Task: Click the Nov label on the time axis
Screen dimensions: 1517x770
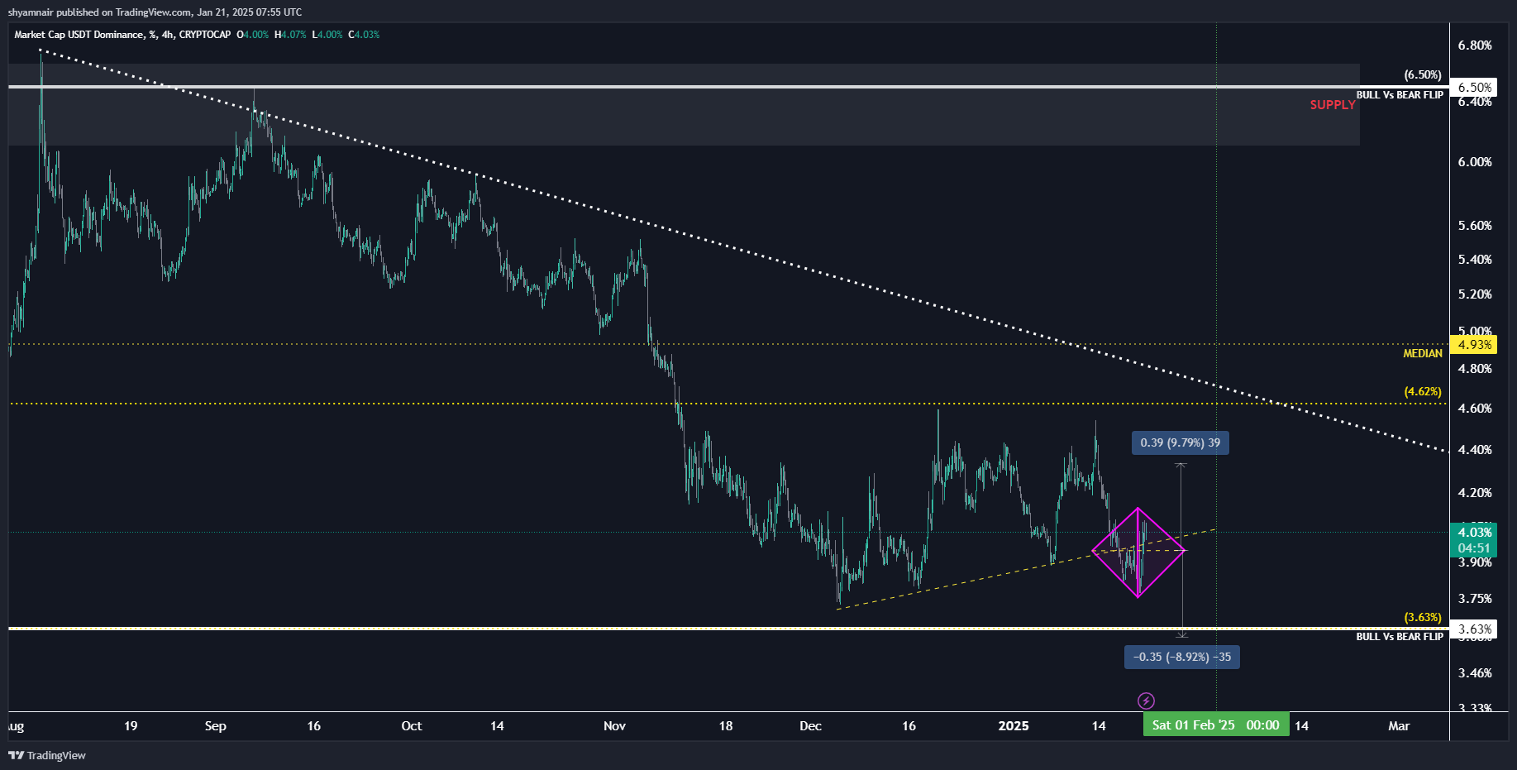Action: [614, 726]
